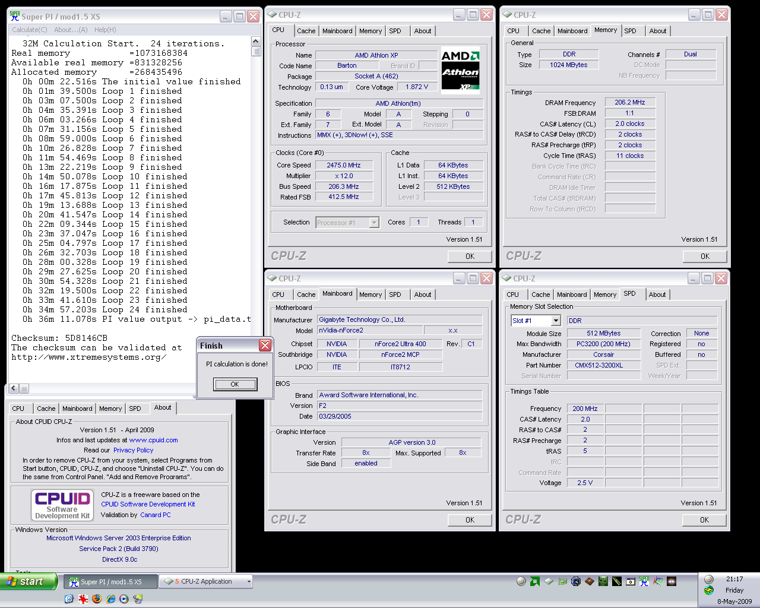This screenshot has width=760, height=608.
Task: Click the green circuit card tray icon
Action: 562,581
